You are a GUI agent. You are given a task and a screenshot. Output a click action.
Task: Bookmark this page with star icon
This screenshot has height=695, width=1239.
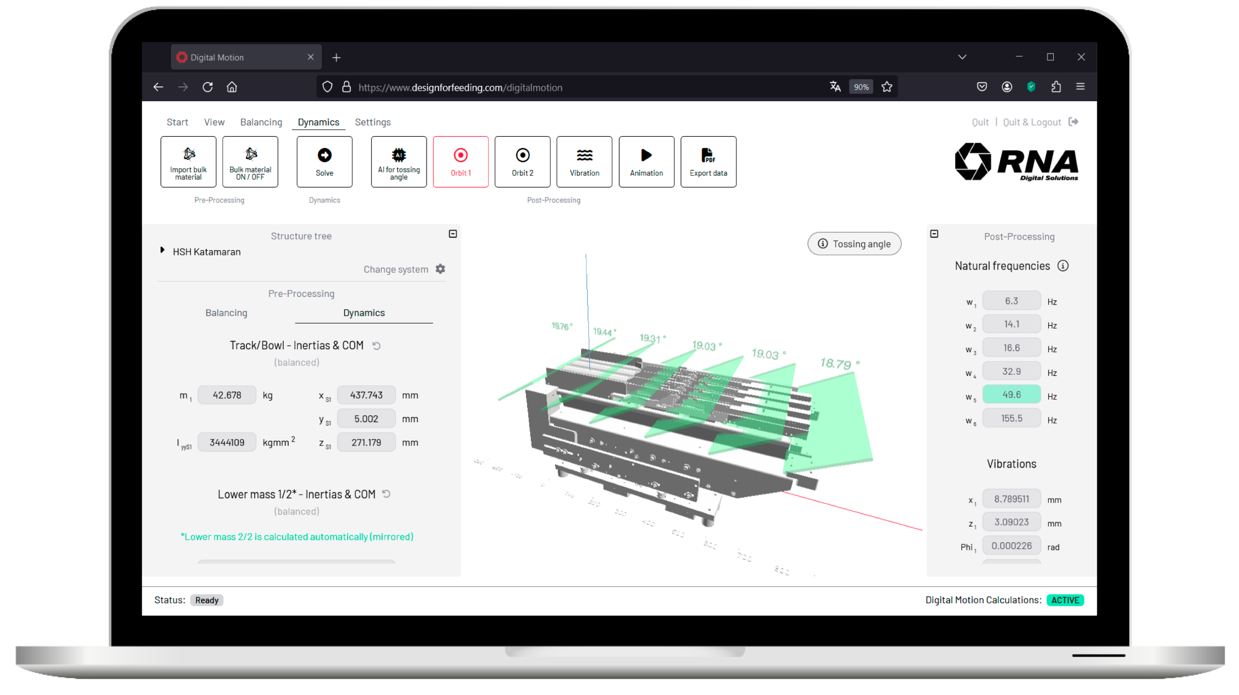[887, 87]
